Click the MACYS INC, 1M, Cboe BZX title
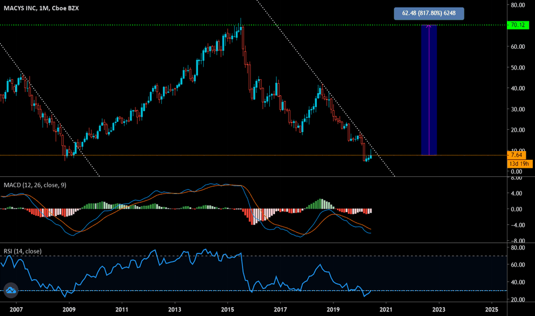535x316 pixels. [x=41, y=8]
